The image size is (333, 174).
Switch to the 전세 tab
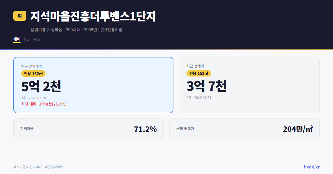click(x=27, y=39)
